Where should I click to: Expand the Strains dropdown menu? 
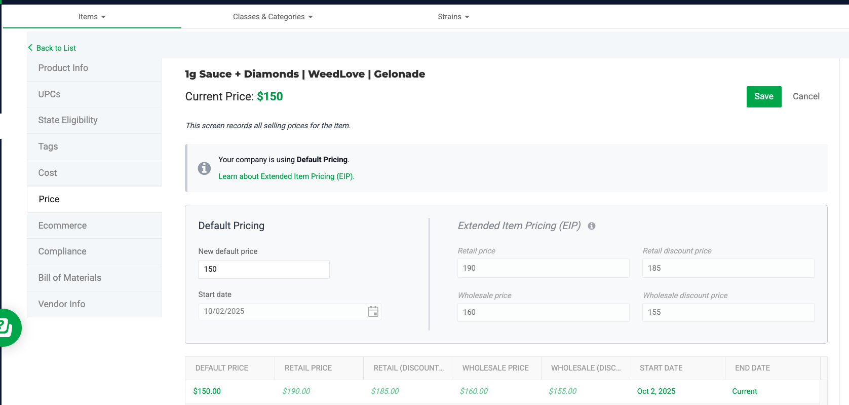click(453, 17)
